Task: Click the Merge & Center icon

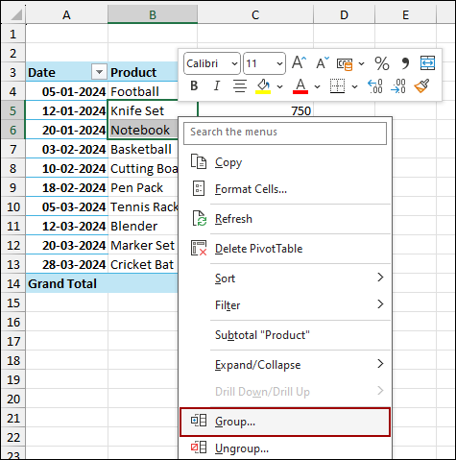Action: point(427,63)
